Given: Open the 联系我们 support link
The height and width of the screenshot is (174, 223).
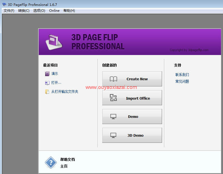Looking at the screenshot, I should pos(182,75).
